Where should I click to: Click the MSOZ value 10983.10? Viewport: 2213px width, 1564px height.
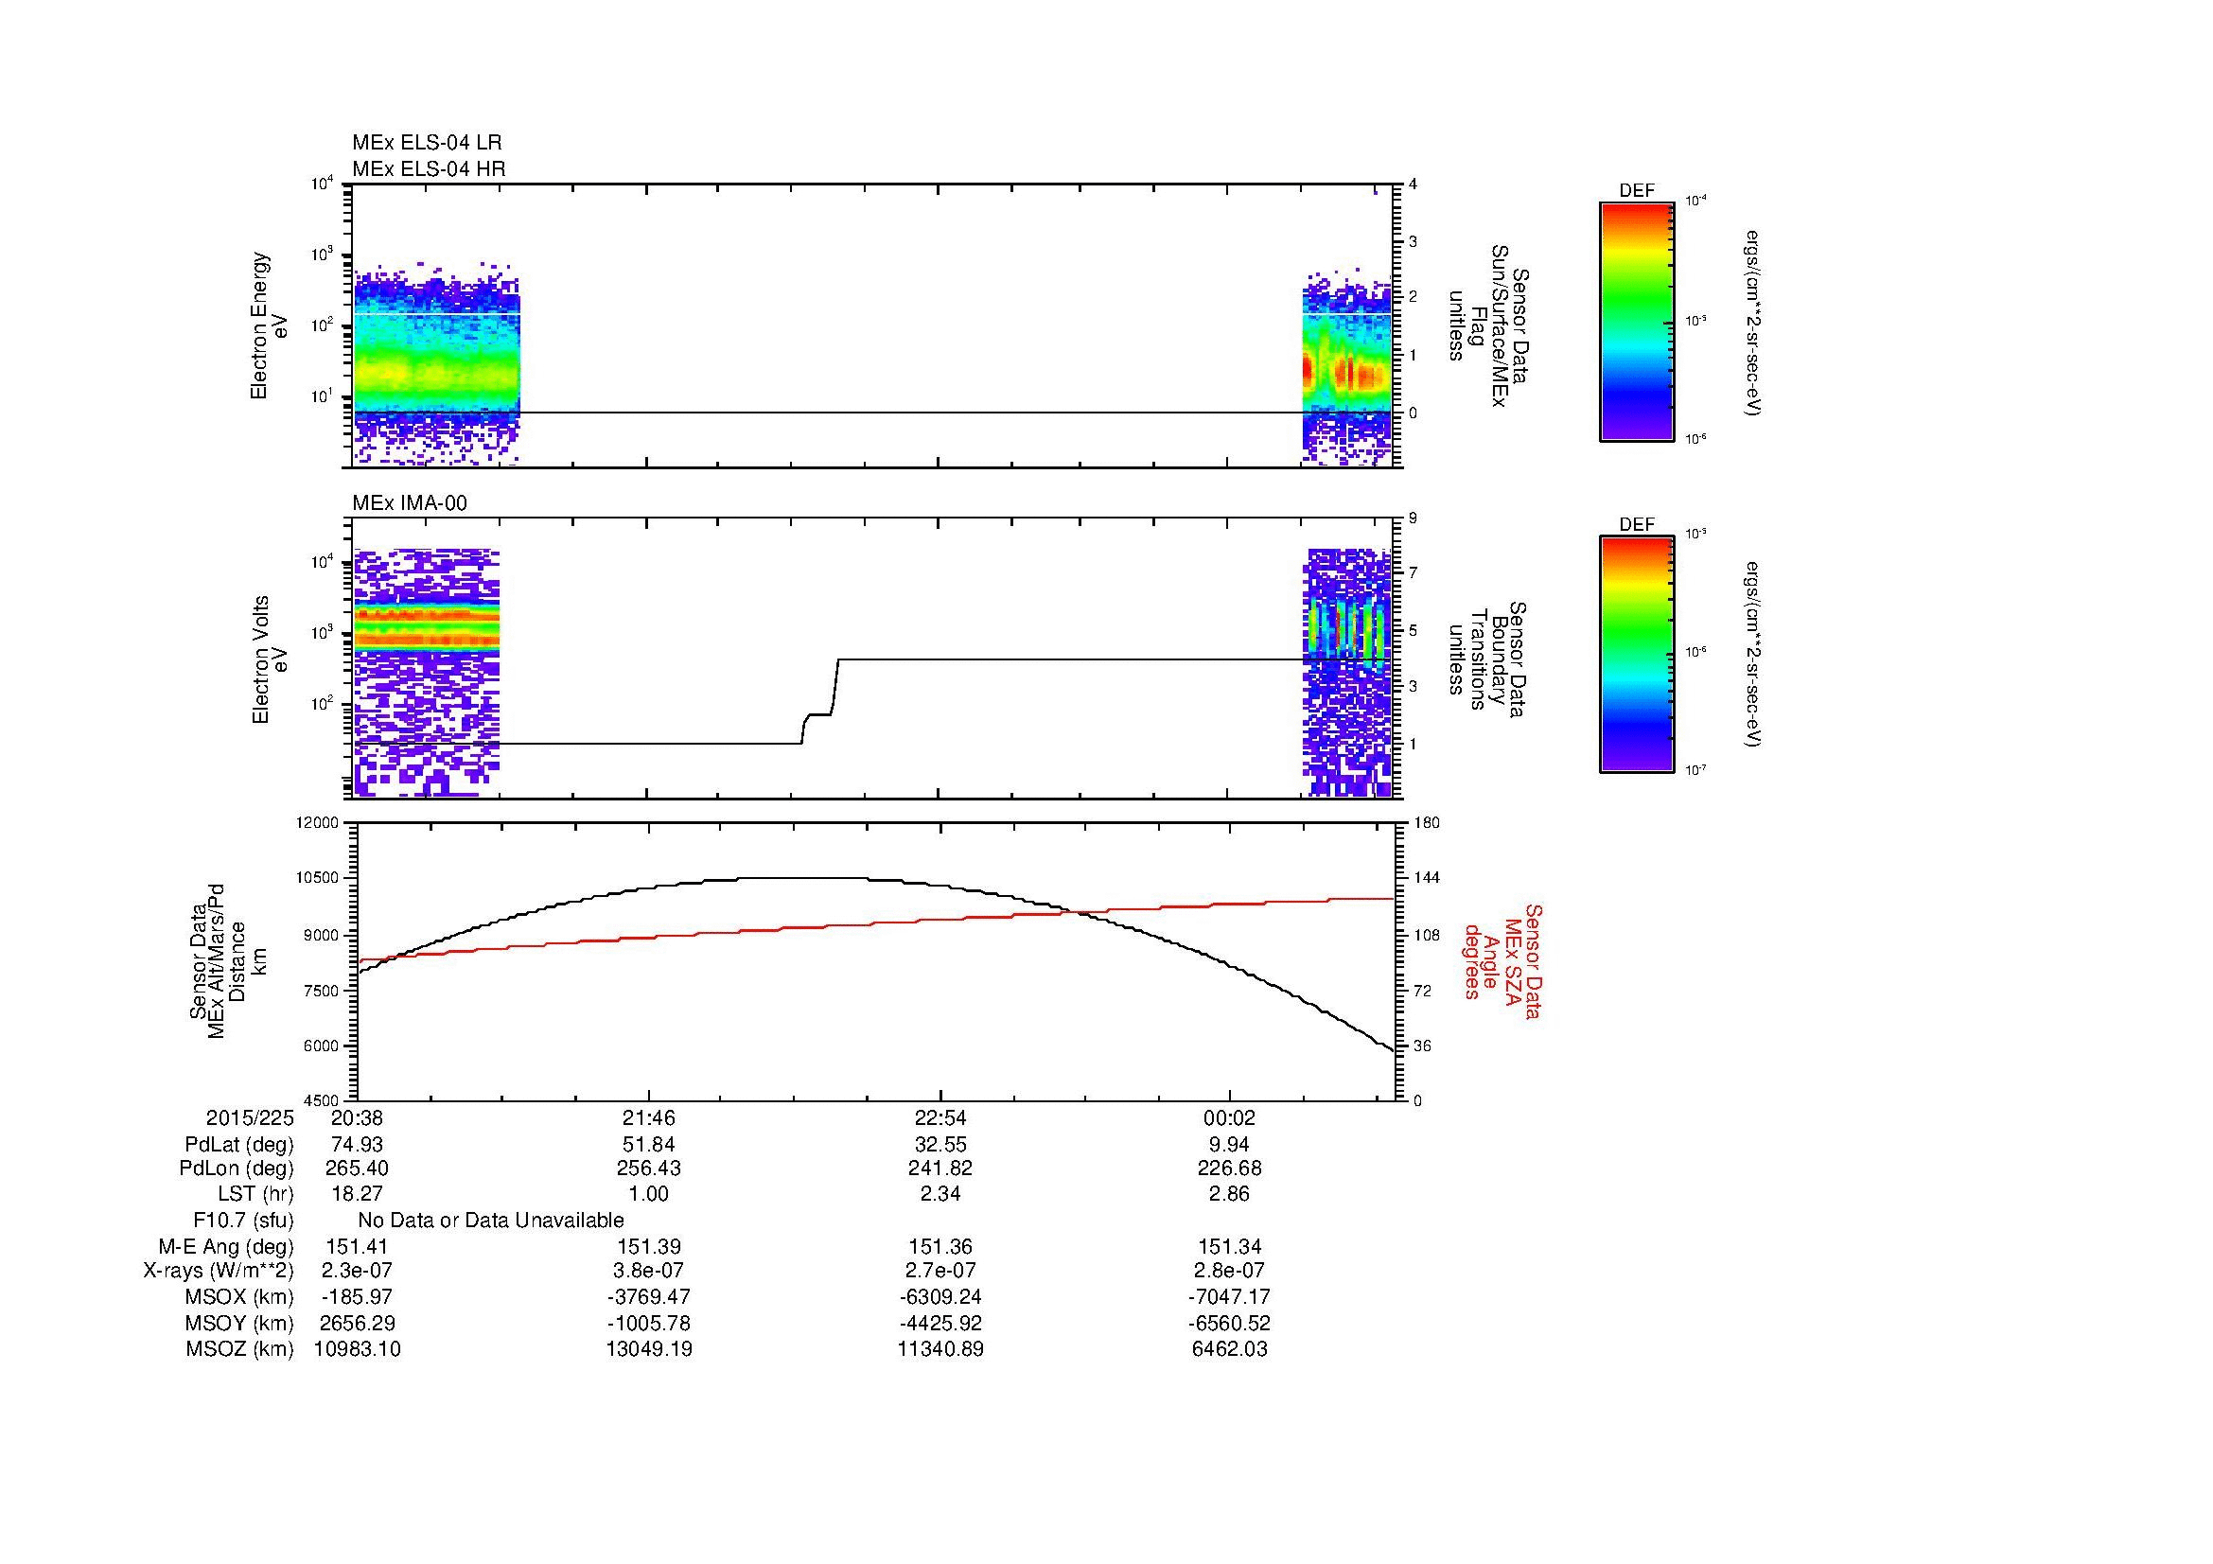(357, 1349)
